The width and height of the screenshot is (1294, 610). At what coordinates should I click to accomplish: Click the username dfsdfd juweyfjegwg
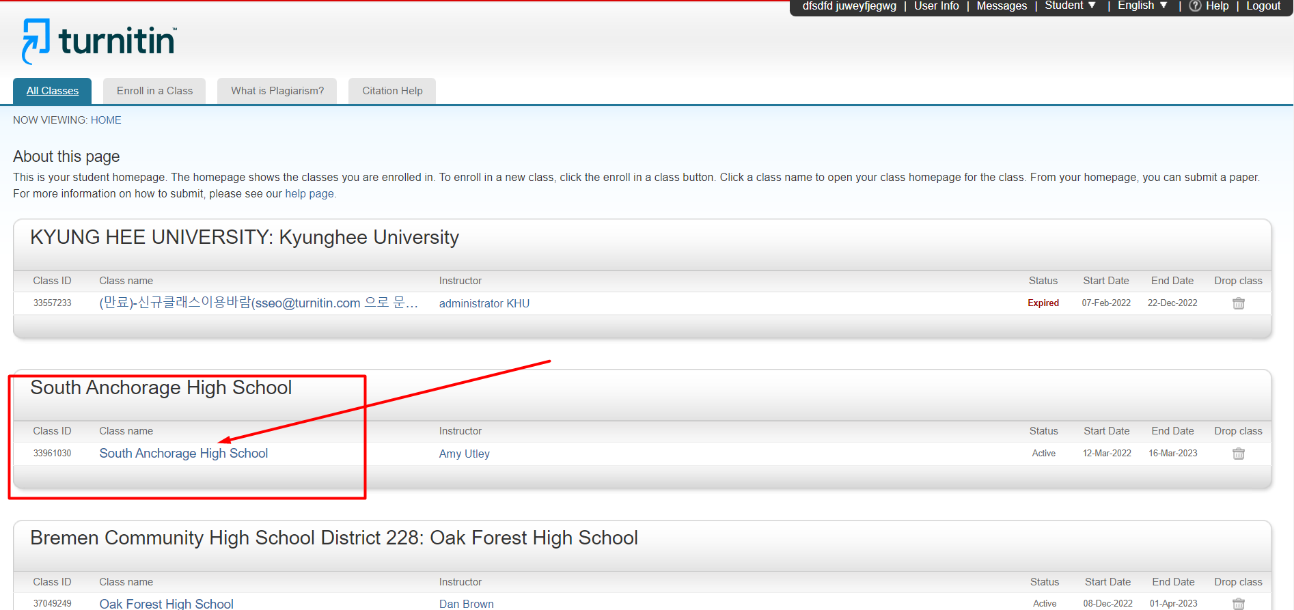point(849,6)
